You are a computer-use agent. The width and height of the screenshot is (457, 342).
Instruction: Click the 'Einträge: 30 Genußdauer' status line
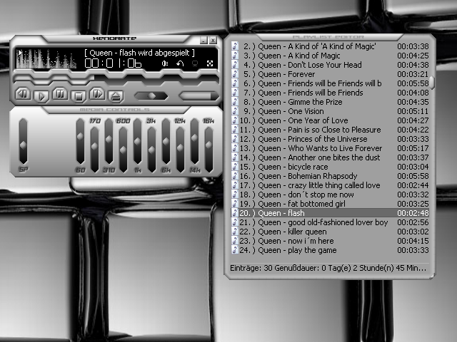[328, 268]
